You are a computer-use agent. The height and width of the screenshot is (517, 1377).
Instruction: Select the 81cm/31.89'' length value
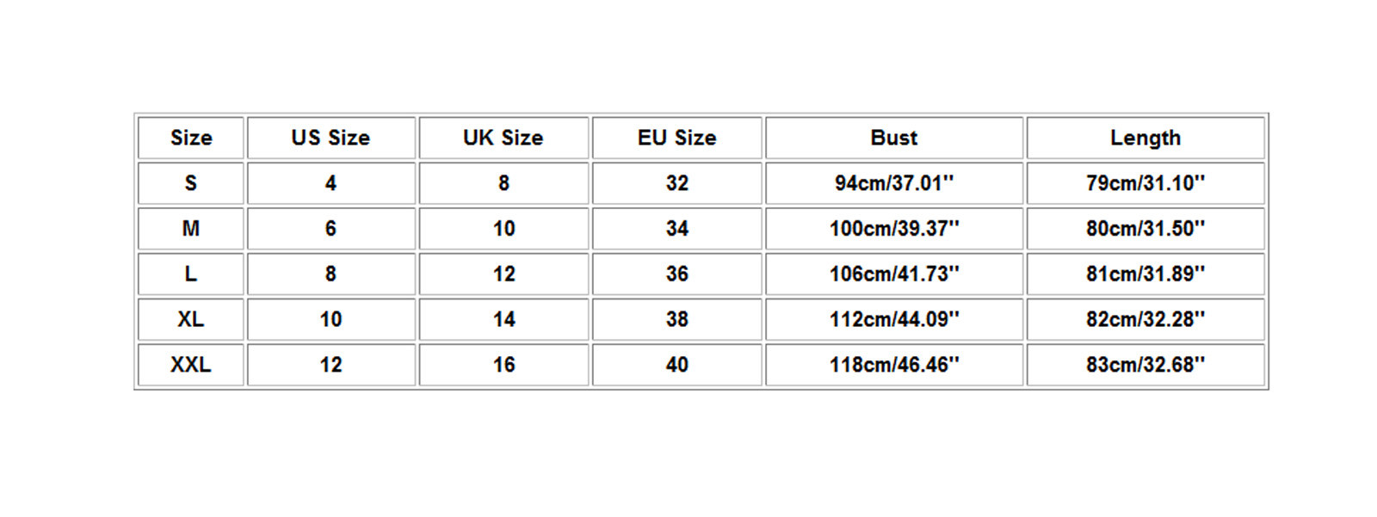coord(1145,274)
